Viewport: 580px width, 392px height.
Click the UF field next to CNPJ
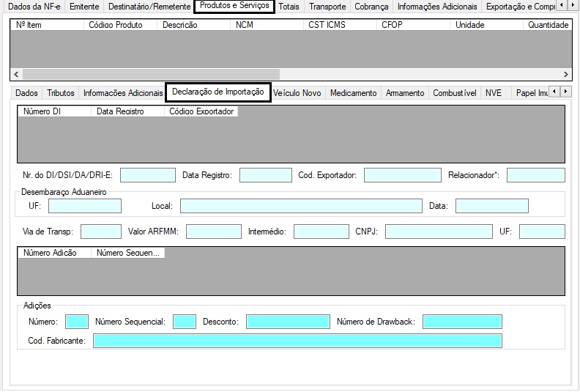(x=542, y=232)
